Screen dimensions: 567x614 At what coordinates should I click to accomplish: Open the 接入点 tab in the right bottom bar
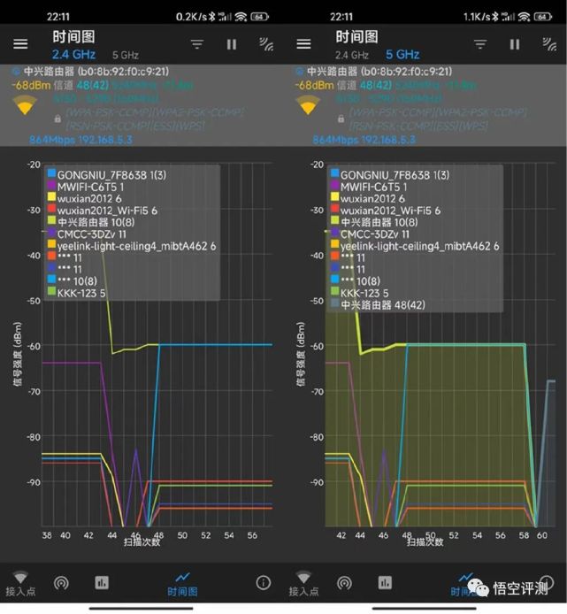tap(303, 583)
